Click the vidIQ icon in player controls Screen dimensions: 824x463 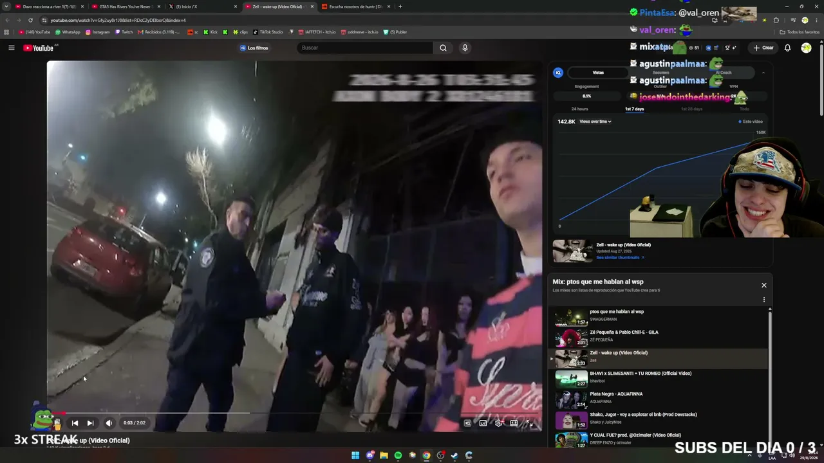click(467, 422)
